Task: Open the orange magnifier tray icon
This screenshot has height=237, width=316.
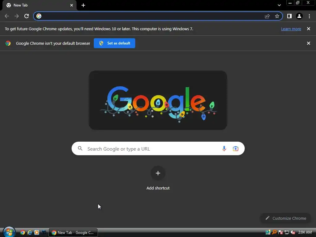Action: (x=274, y=232)
